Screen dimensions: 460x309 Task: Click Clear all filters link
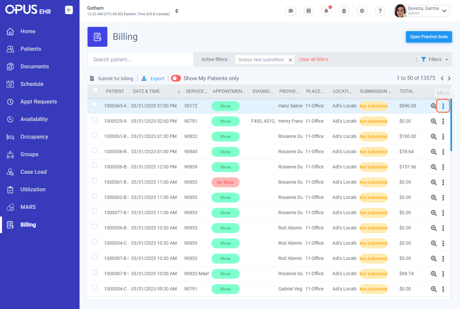tap(314, 59)
